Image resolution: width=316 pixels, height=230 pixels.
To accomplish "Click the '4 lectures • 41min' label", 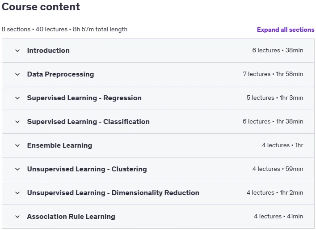I will click(278, 216).
